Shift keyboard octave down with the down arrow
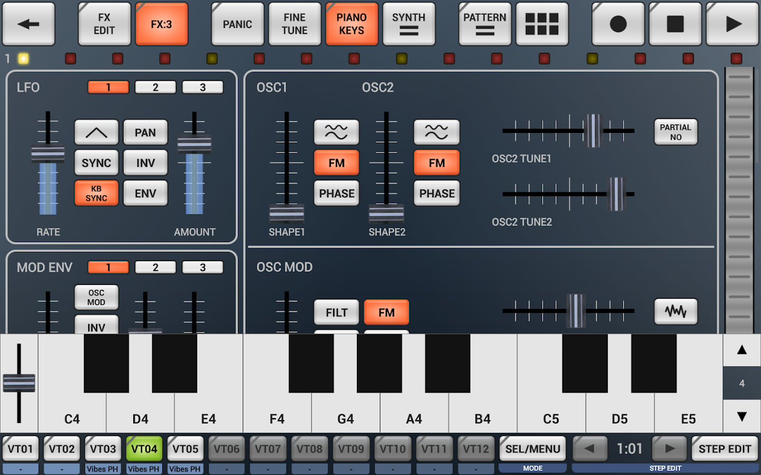761x475 pixels. click(742, 417)
